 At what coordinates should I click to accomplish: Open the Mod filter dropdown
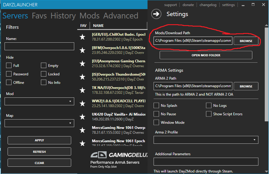[39, 101]
